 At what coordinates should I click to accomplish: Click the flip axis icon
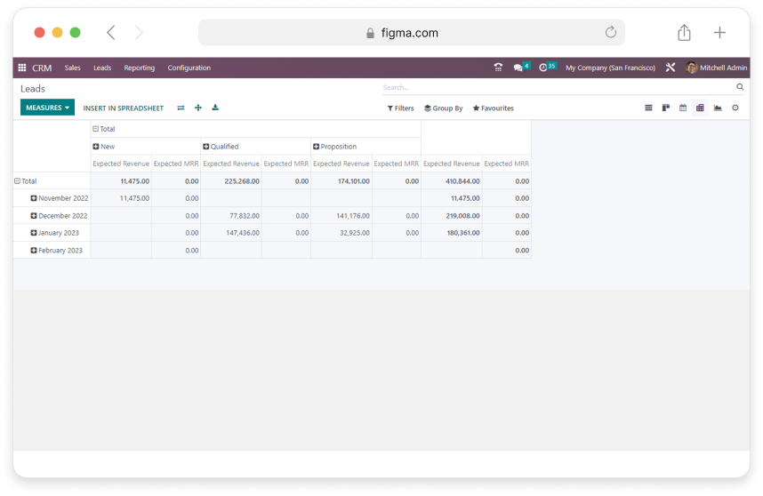click(x=181, y=108)
